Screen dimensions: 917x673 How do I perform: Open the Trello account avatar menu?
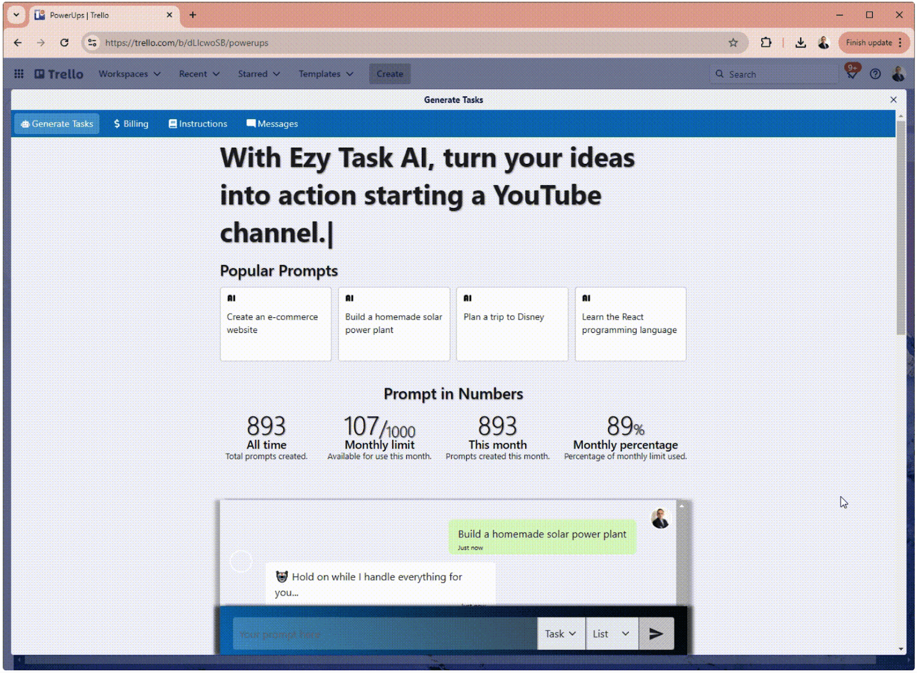(898, 74)
